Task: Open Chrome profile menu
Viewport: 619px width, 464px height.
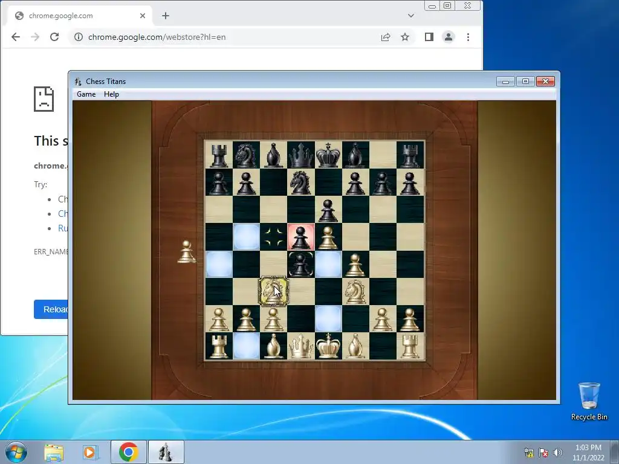Action: coord(449,37)
